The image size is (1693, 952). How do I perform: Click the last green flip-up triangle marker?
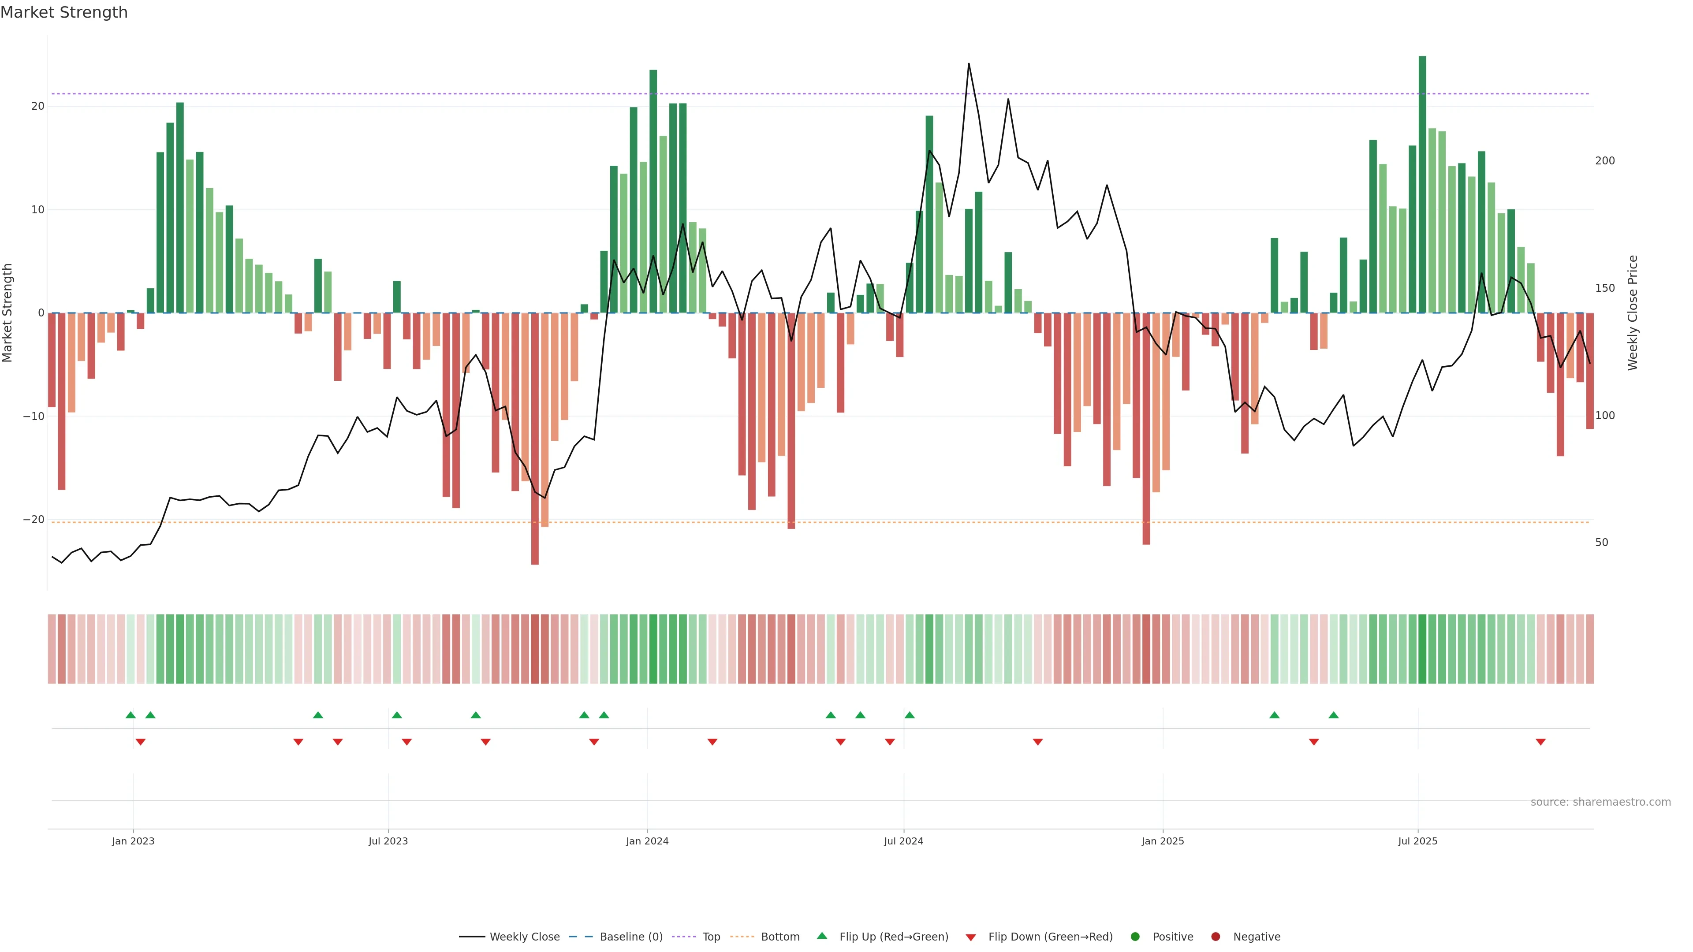(x=1333, y=715)
